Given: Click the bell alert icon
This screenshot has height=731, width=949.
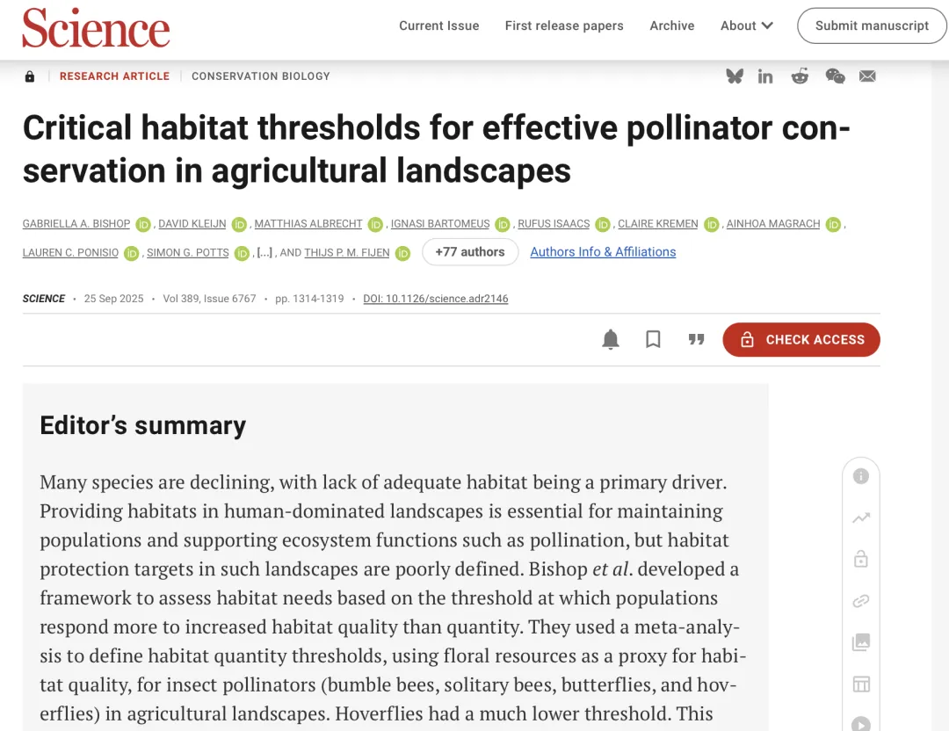Looking at the screenshot, I should (611, 340).
